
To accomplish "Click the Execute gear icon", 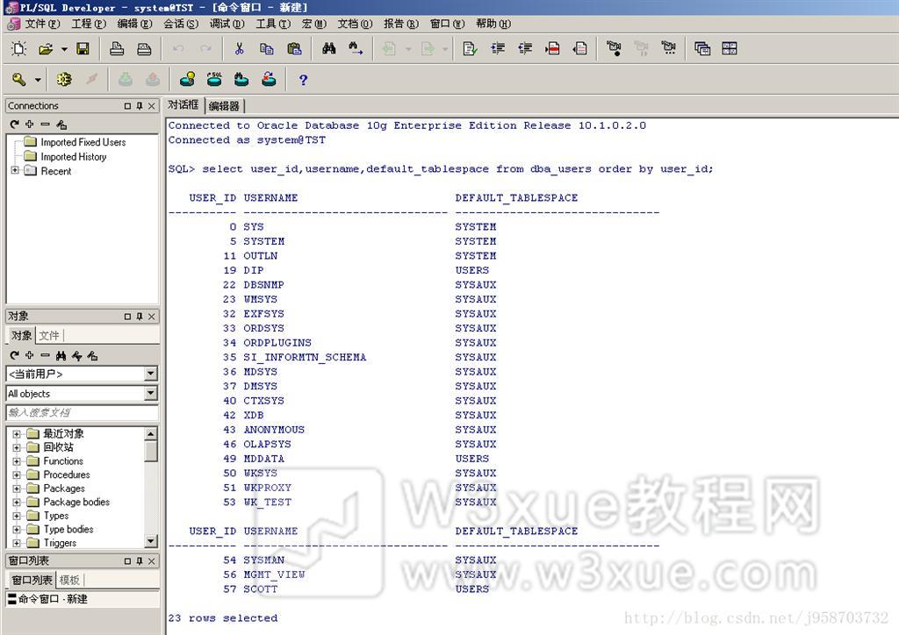I will (x=64, y=80).
